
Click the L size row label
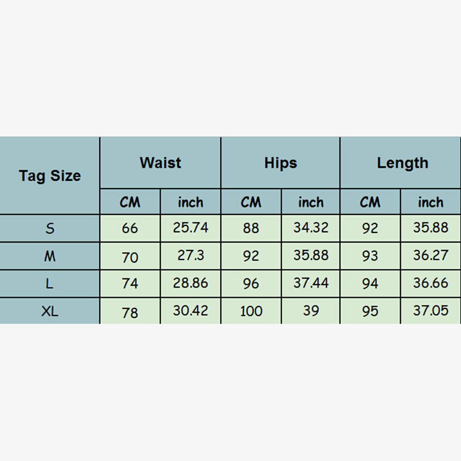point(50,284)
